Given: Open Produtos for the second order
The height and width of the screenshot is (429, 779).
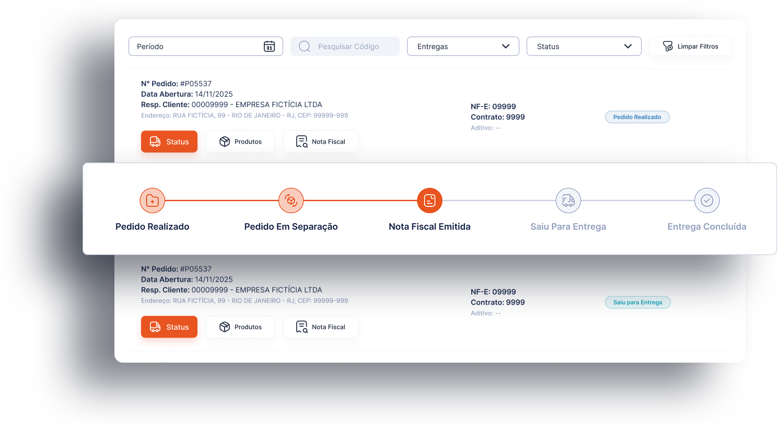Looking at the screenshot, I should (x=240, y=327).
